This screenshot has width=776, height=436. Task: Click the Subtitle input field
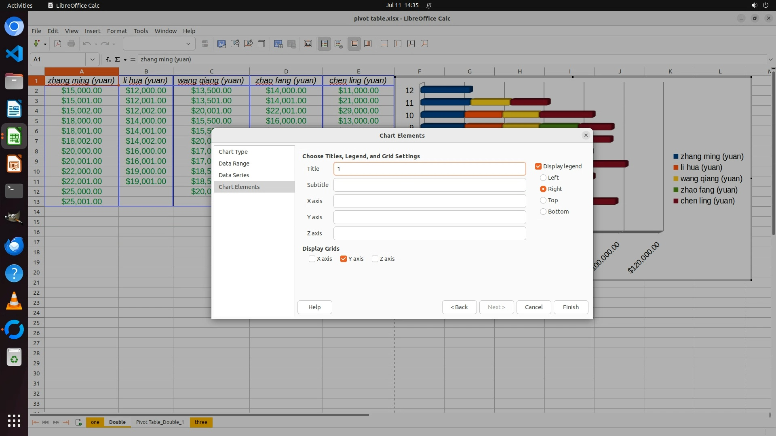pyautogui.click(x=429, y=185)
